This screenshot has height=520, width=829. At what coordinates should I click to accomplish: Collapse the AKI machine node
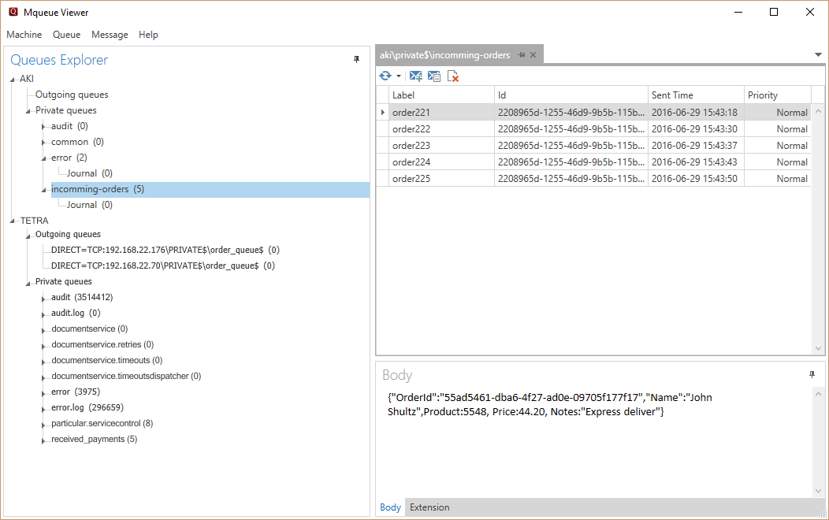(13, 80)
